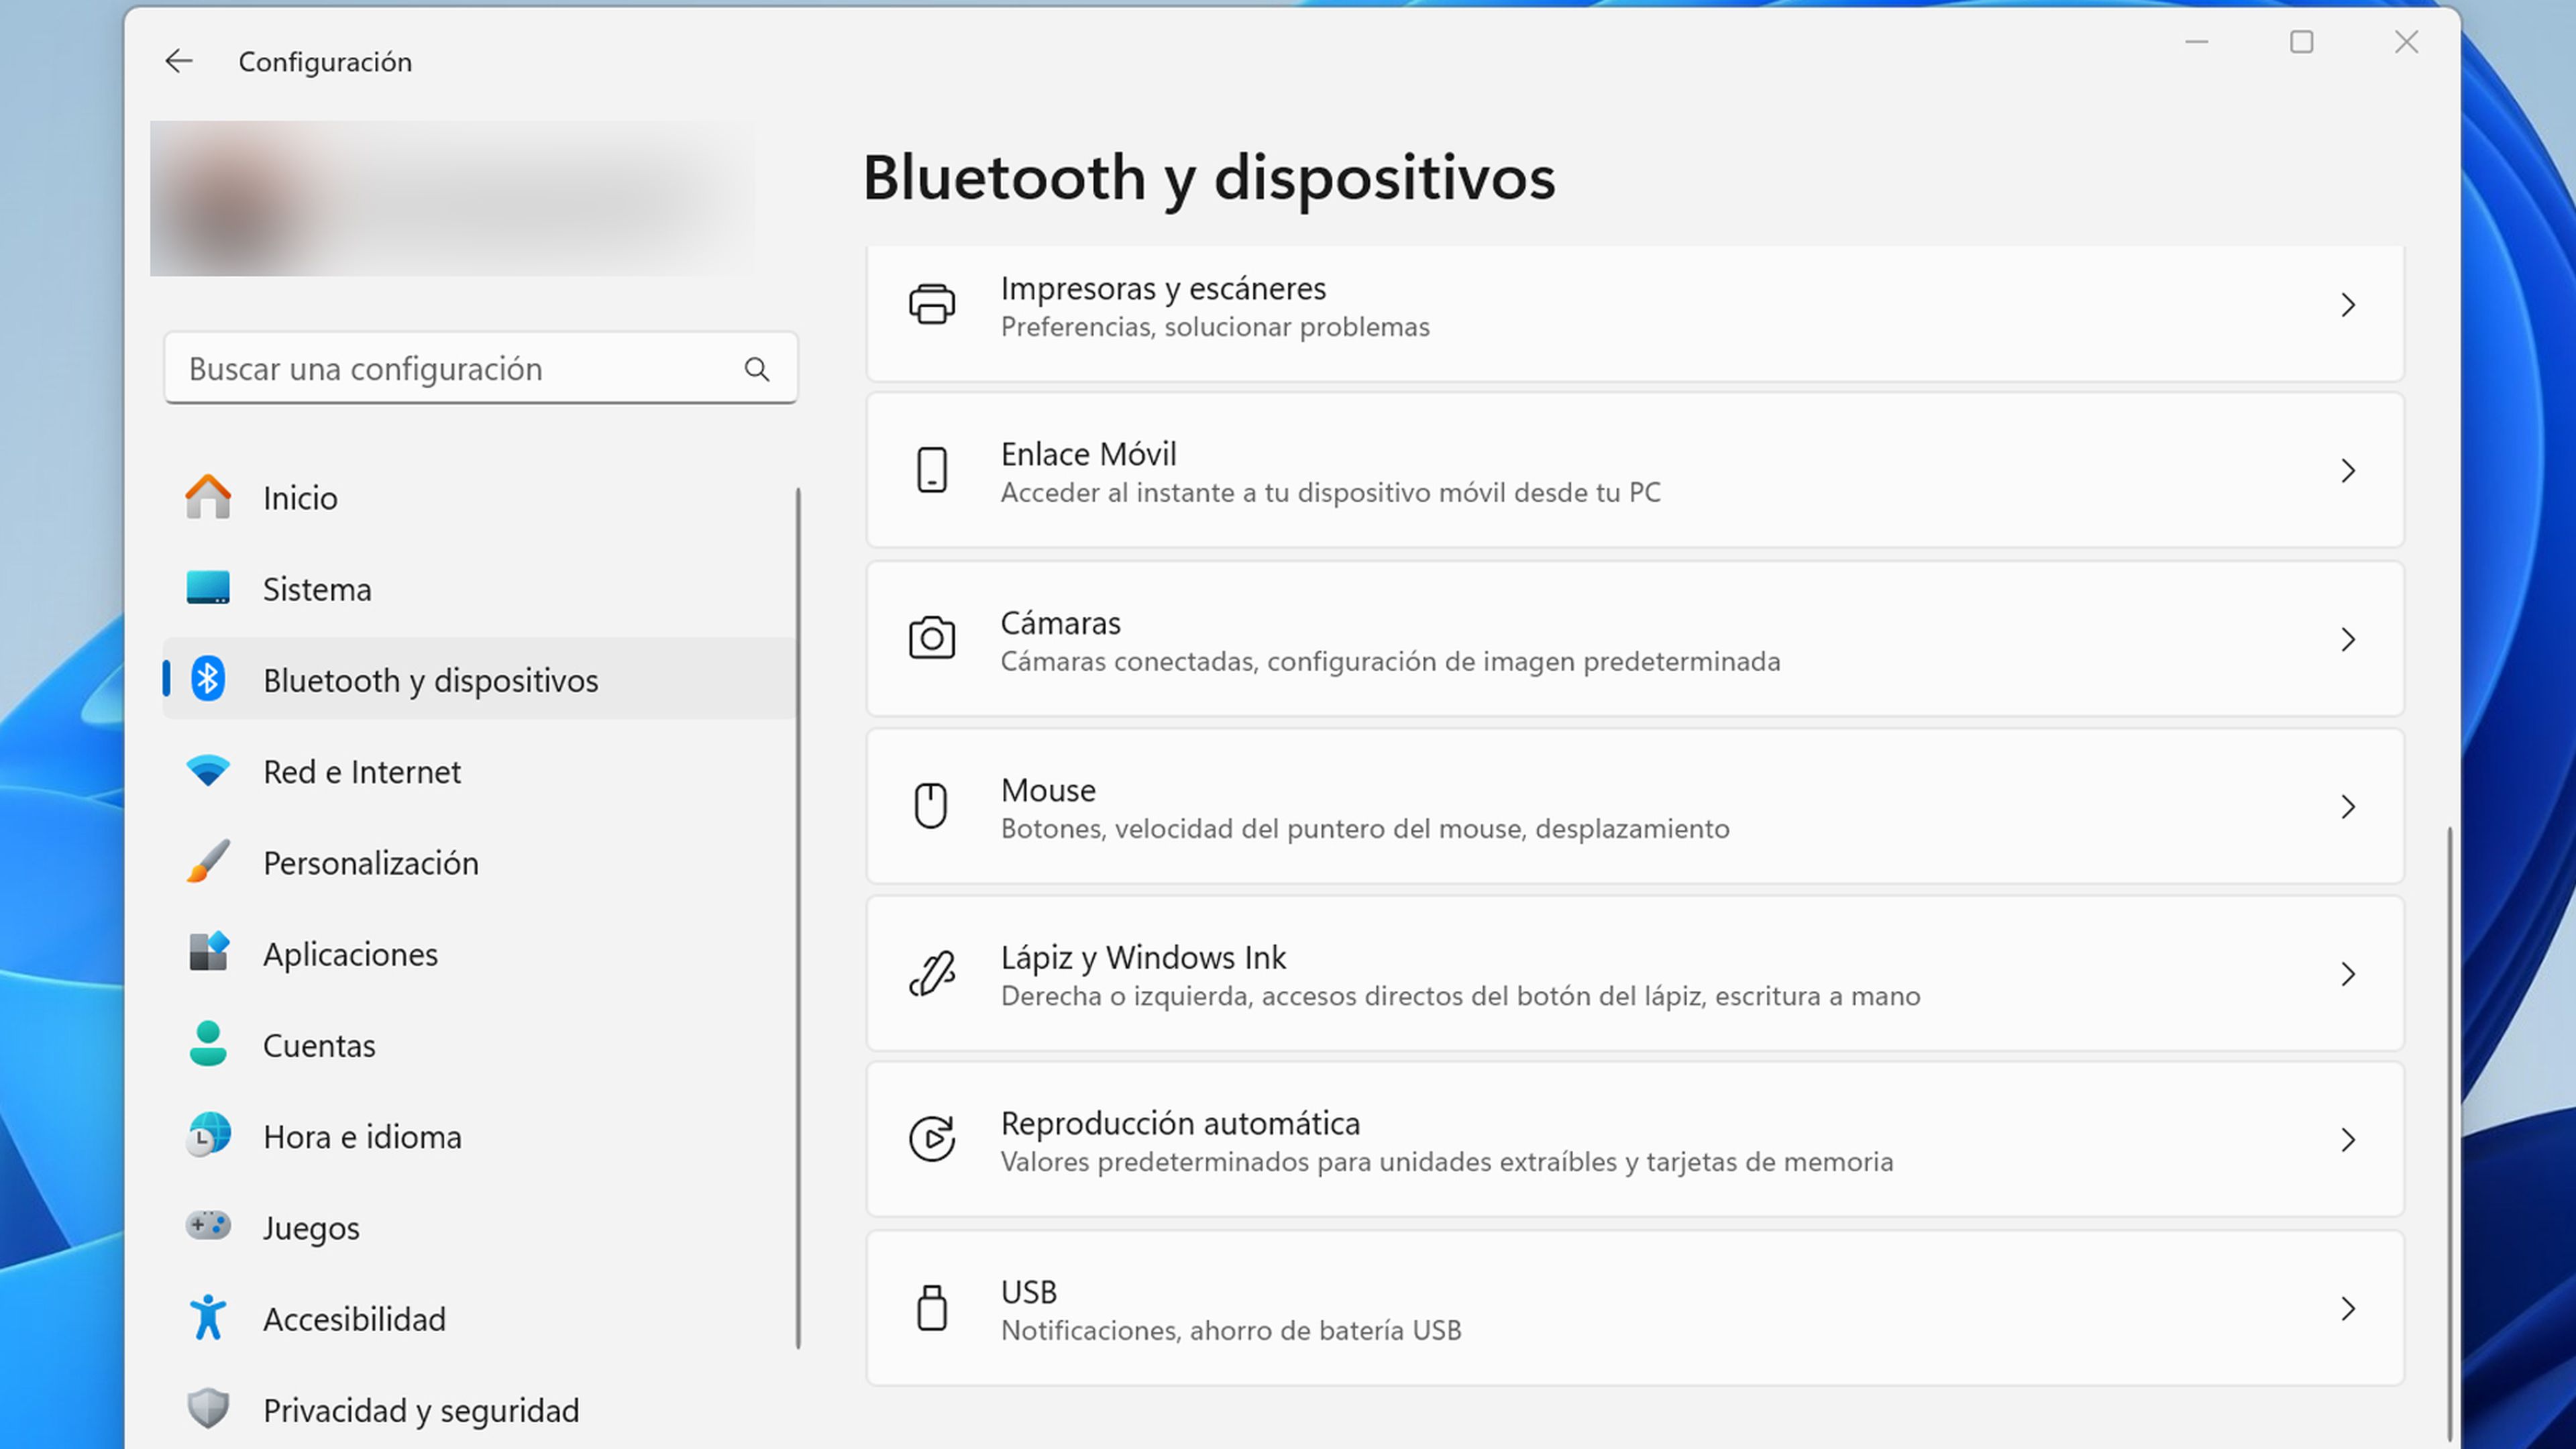Open USB settings via its chevron
This screenshot has height=1449, width=2576.
[2348, 1308]
